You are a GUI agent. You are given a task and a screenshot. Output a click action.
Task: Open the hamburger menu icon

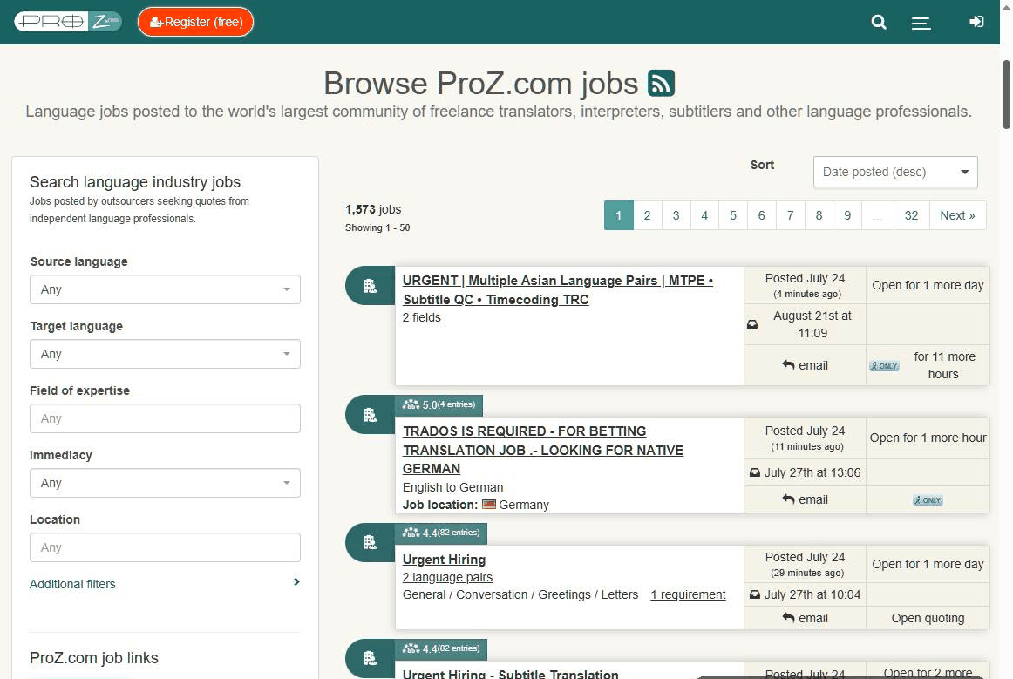(921, 23)
